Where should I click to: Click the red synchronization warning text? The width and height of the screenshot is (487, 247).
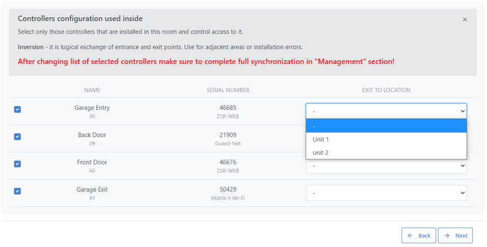(x=206, y=61)
